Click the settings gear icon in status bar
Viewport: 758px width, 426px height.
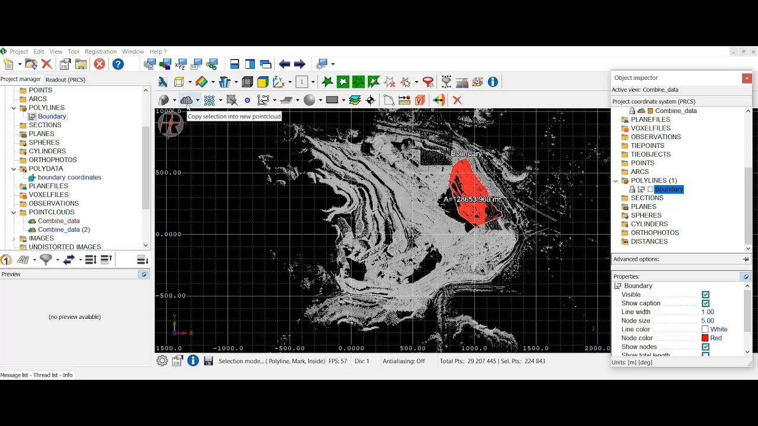click(162, 361)
